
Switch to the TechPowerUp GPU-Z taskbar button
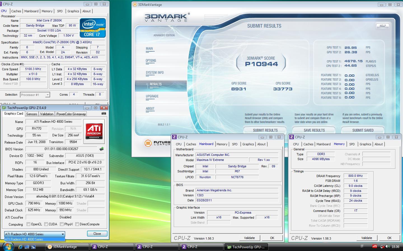point(246,247)
